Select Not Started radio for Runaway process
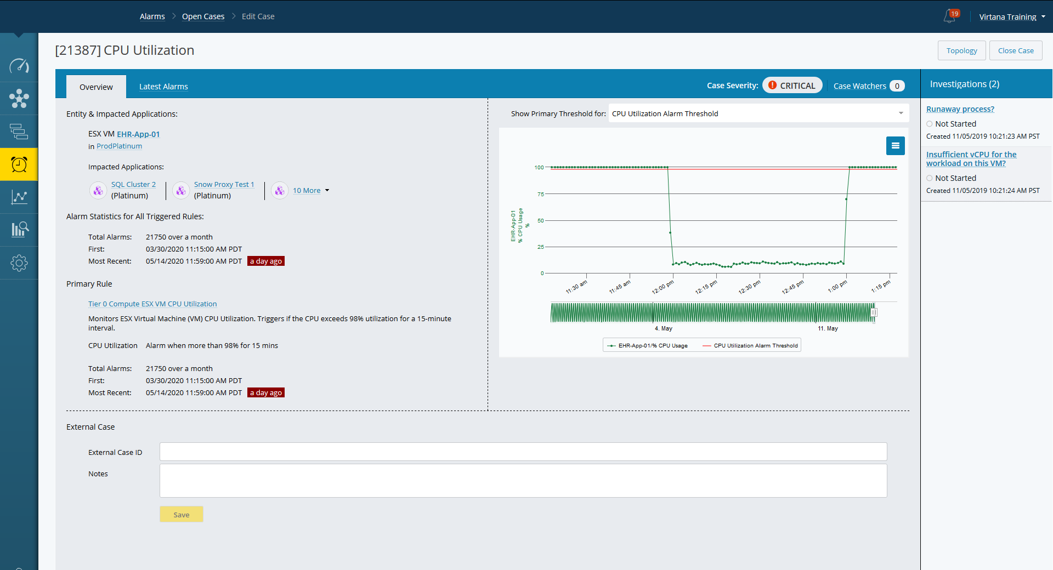The height and width of the screenshot is (570, 1053). [x=930, y=124]
